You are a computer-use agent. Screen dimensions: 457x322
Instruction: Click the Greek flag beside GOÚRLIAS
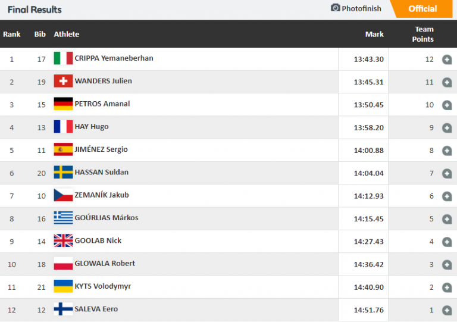pos(63,218)
